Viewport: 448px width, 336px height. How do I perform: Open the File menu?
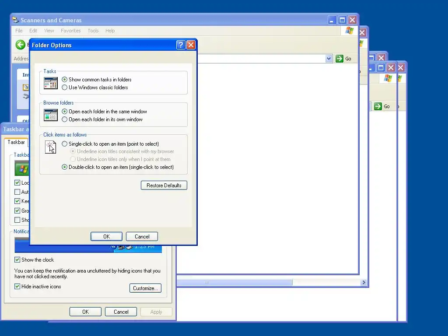point(19,31)
